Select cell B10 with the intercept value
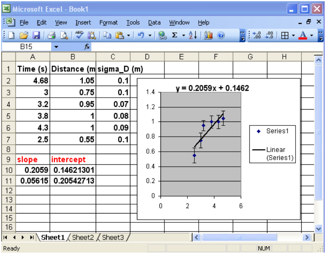Viewport: 326px width, 254px height. [x=73, y=170]
